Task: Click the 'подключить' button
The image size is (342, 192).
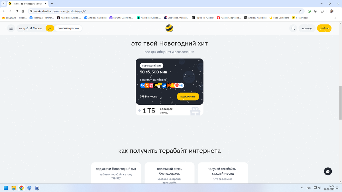Action: (188, 96)
